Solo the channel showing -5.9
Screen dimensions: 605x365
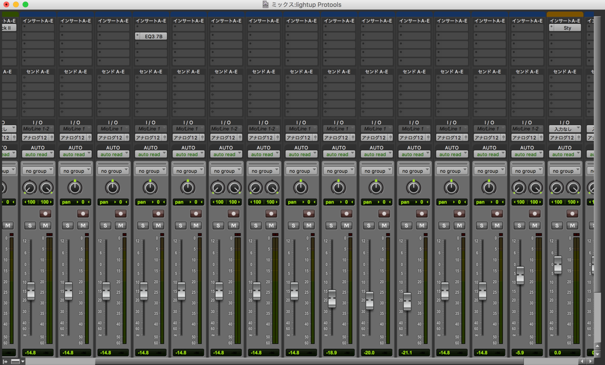(x=519, y=226)
